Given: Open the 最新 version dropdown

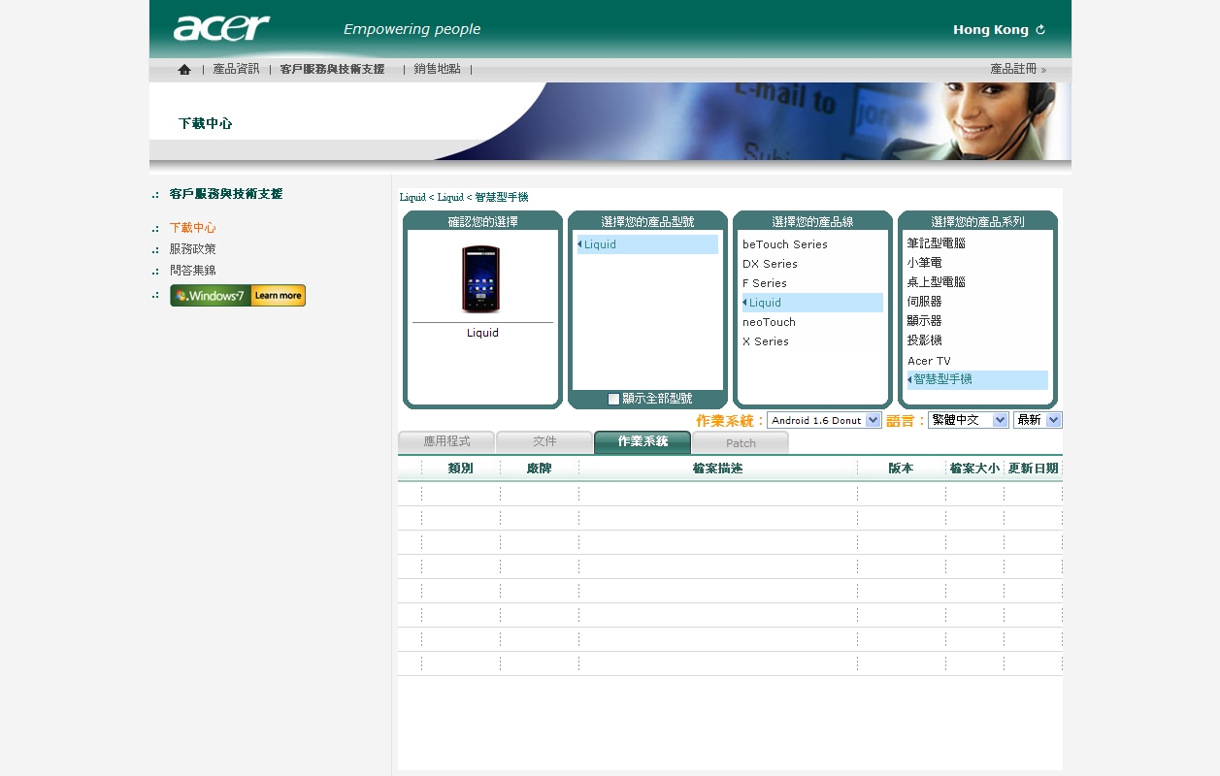Looking at the screenshot, I should [1038, 420].
